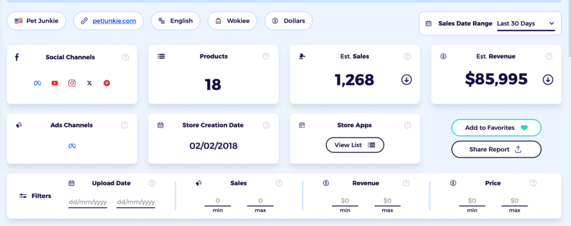571x226 pixels.
Task: Open the petjunkie.com store link
Action: point(114,21)
